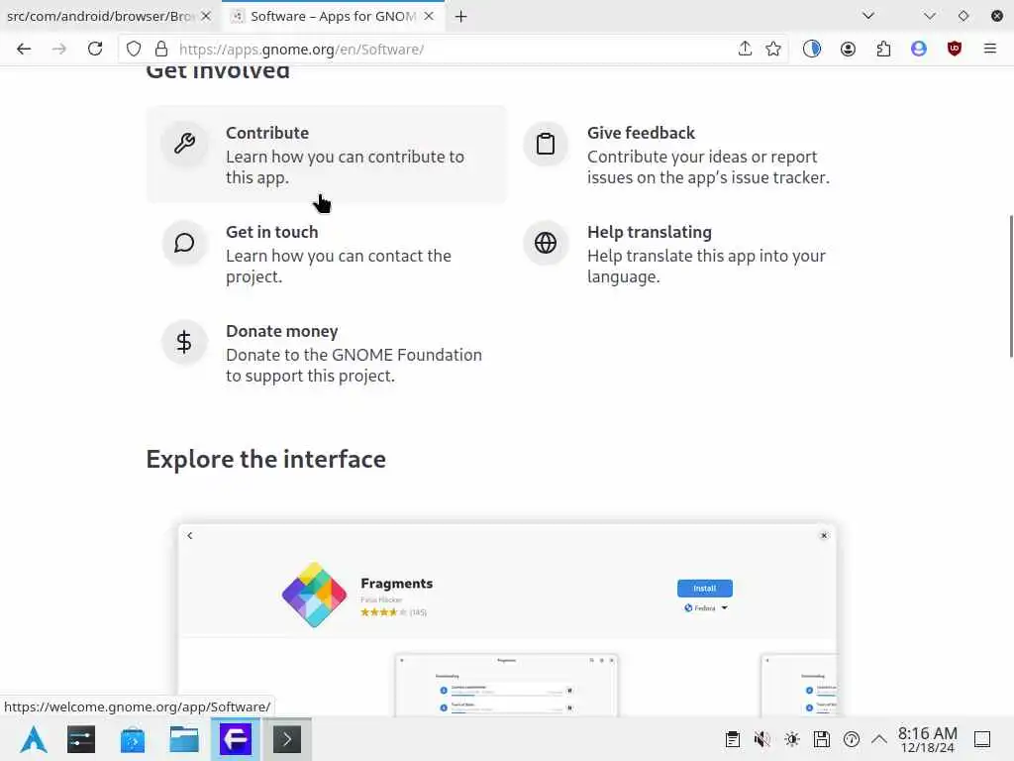Open the half-moon dark mode extension icon

[x=812, y=49]
